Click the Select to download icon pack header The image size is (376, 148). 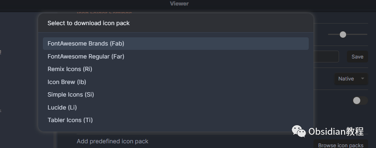tap(88, 23)
